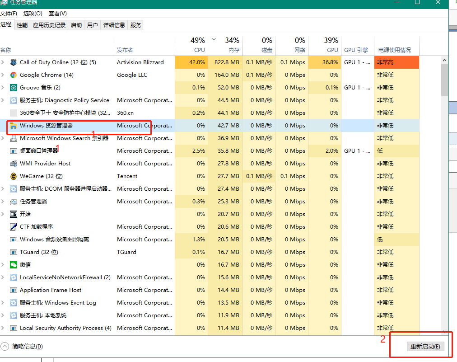This screenshot has width=457, height=362.
Task: Click the 重新启动 button
Action: pyautogui.click(x=425, y=347)
